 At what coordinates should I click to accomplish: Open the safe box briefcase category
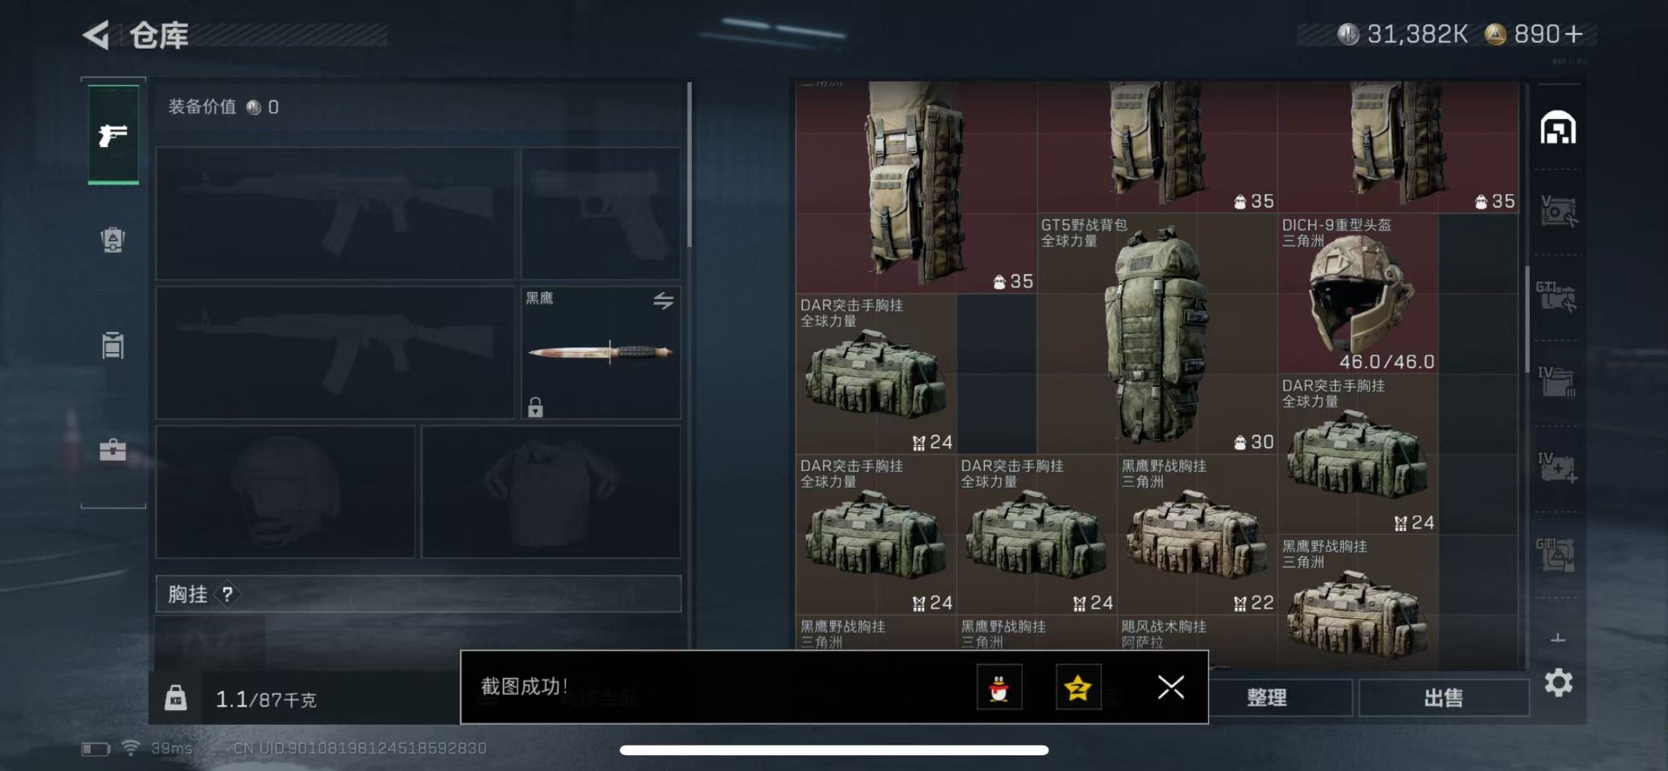(x=113, y=449)
